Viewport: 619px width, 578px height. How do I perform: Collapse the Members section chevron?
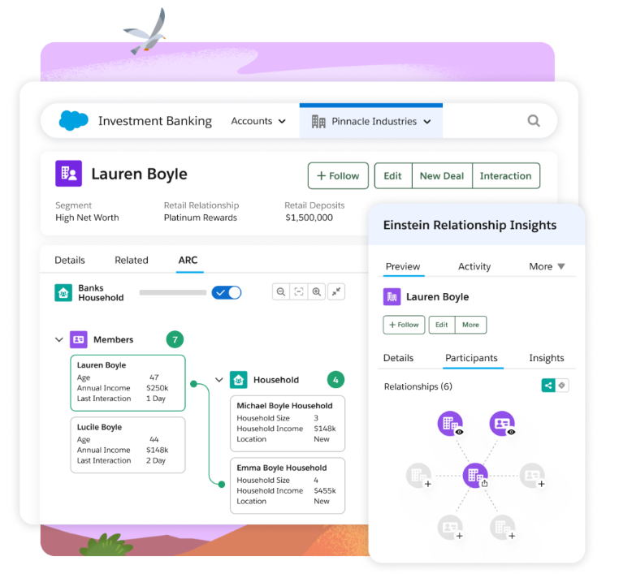[58, 340]
